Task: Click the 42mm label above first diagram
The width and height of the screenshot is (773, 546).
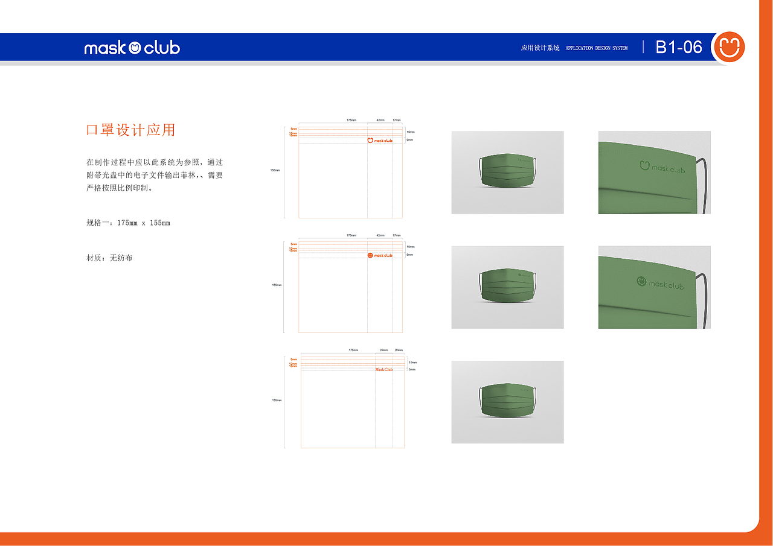Action: tap(380, 121)
